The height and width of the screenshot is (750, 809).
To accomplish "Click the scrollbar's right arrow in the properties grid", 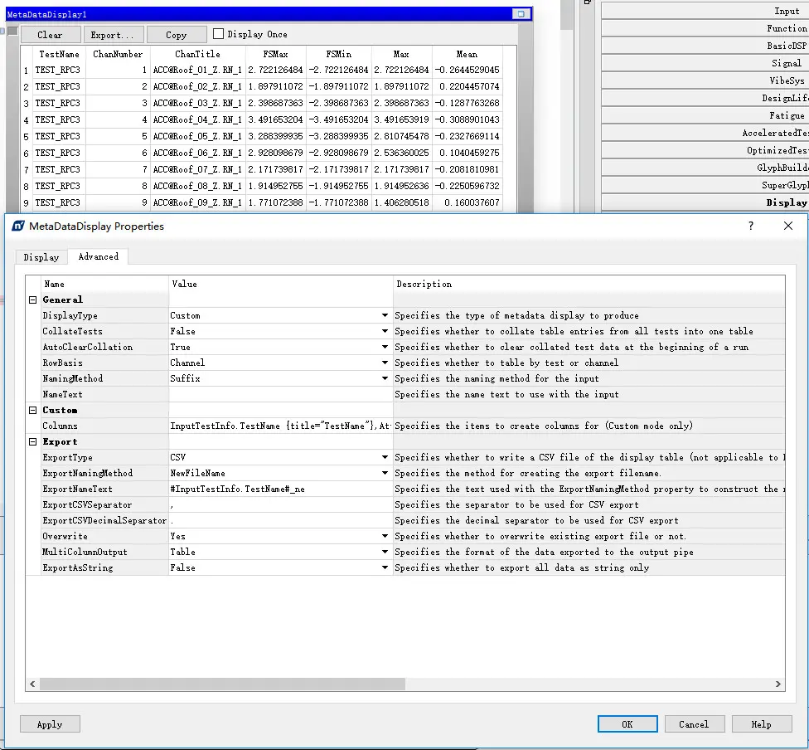I will (x=778, y=684).
